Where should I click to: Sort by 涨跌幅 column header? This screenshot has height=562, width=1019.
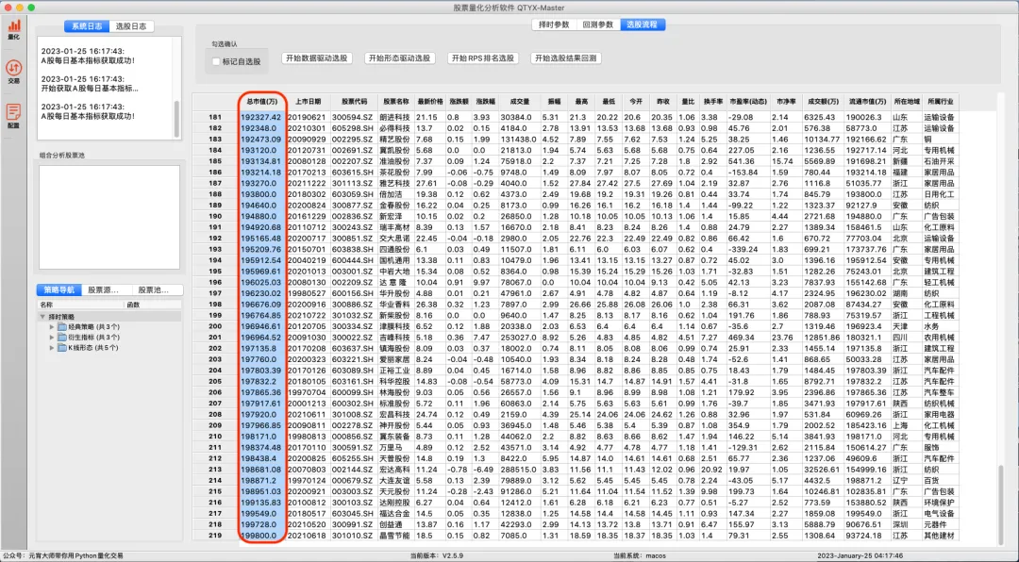point(486,101)
